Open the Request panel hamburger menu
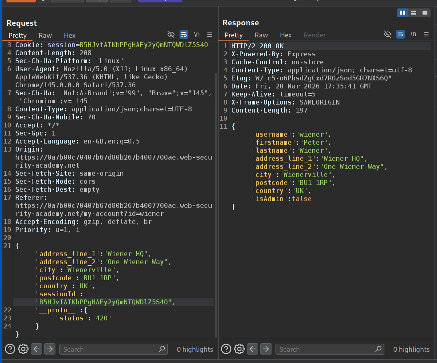Viewport: 437px width, 363px height. tap(210, 35)
